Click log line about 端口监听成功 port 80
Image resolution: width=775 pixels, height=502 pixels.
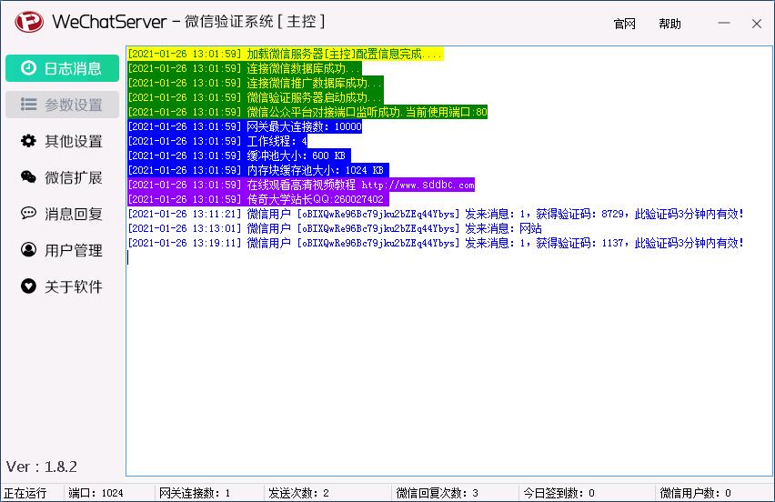tap(307, 112)
